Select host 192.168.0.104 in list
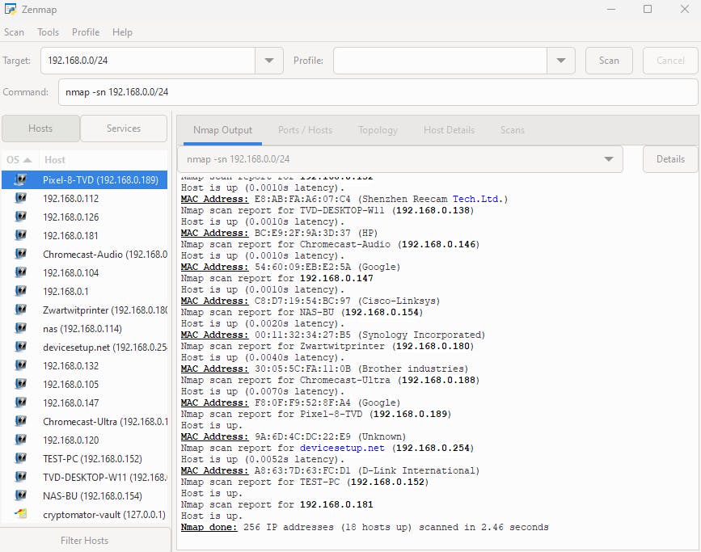The height and width of the screenshot is (552, 701). tap(85, 272)
